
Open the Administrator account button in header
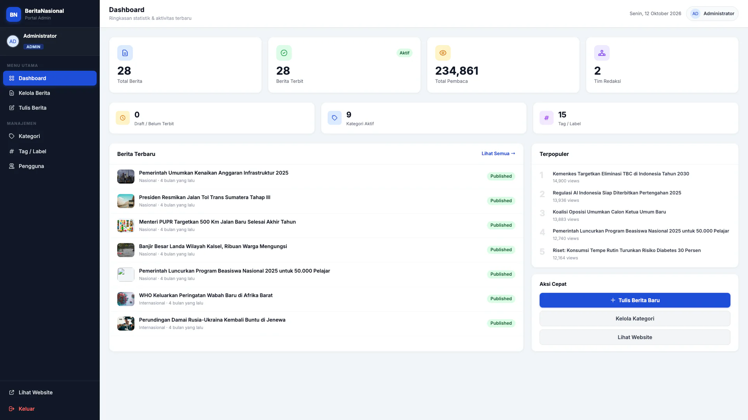pyautogui.click(x=712, y=14)
